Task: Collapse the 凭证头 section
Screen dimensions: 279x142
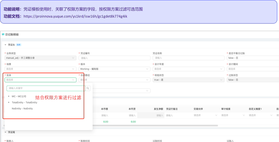Action: click(x=5, y=45)
